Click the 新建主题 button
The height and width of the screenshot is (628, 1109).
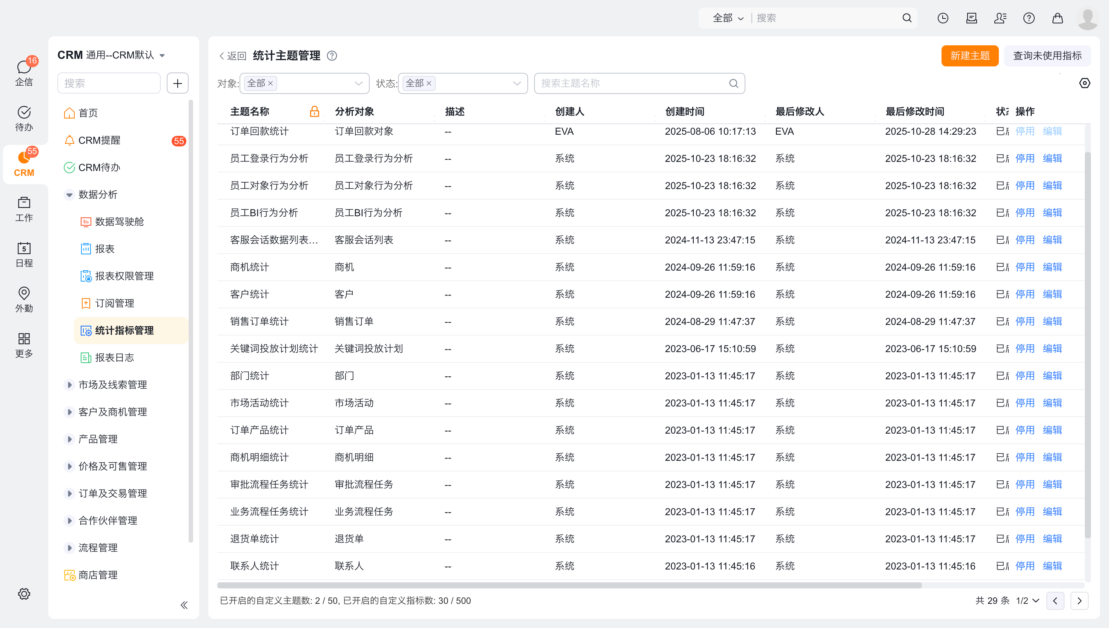click(x=969, y=55)
